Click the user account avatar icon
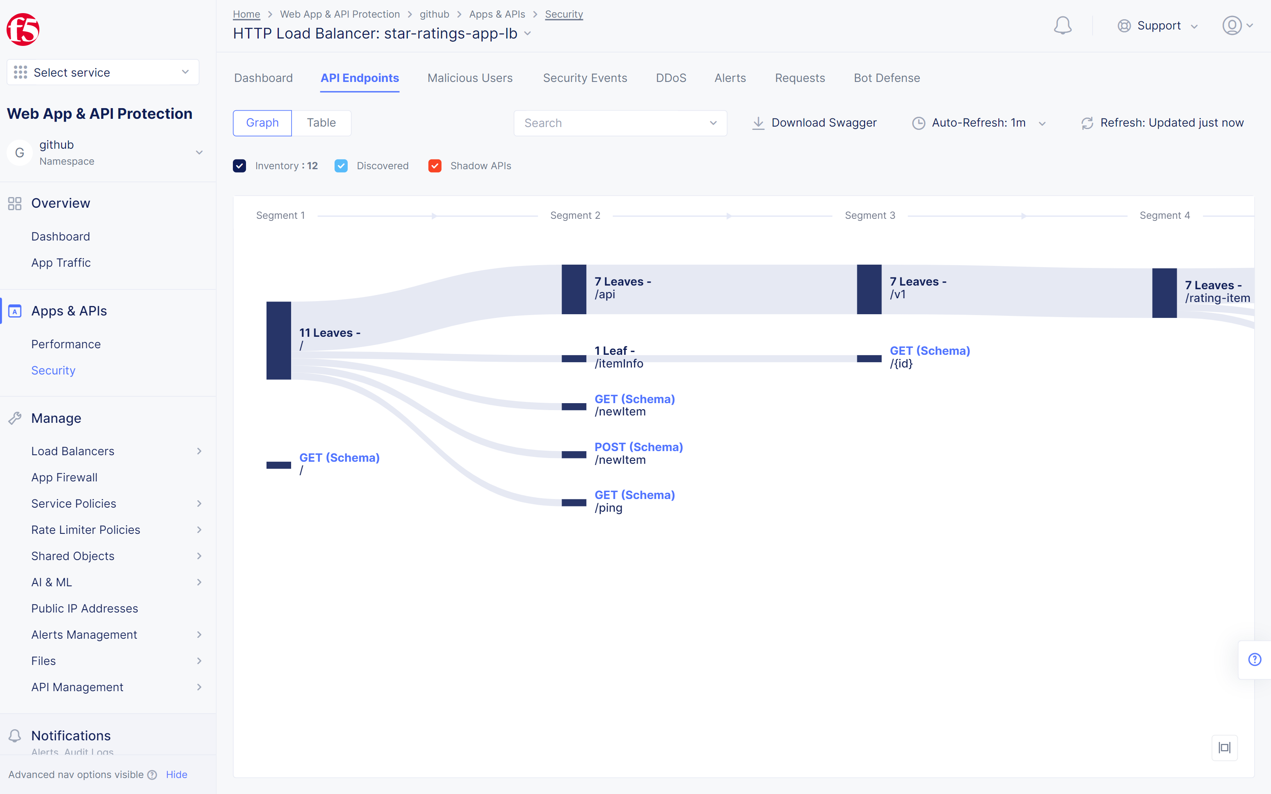The height and width of the screenshot is (794, 1271). [1231, 25]
